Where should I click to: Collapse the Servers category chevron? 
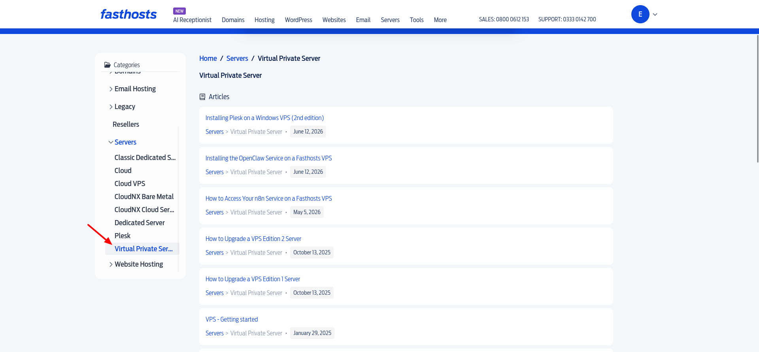[x=111, y=142]
